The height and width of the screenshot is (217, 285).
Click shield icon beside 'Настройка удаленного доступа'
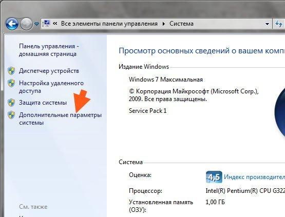[x=11, y=83]
